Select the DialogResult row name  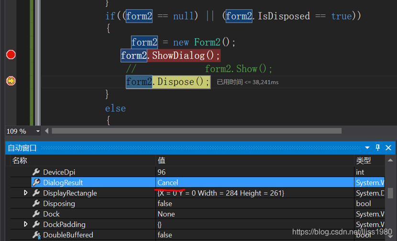(63, 183)
